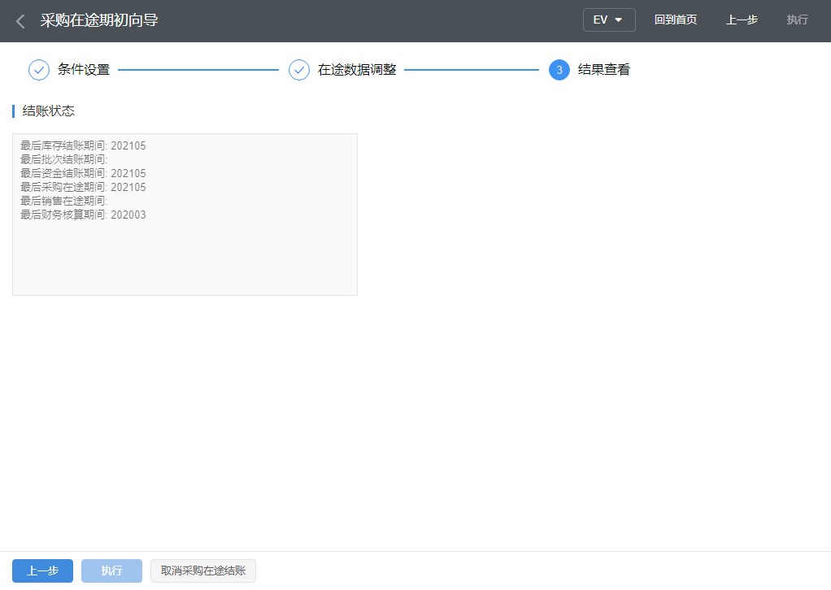This screenshot has width=831, height=590.
Task: Select step 3 circle 结果查看
Action: coord(559,70)
